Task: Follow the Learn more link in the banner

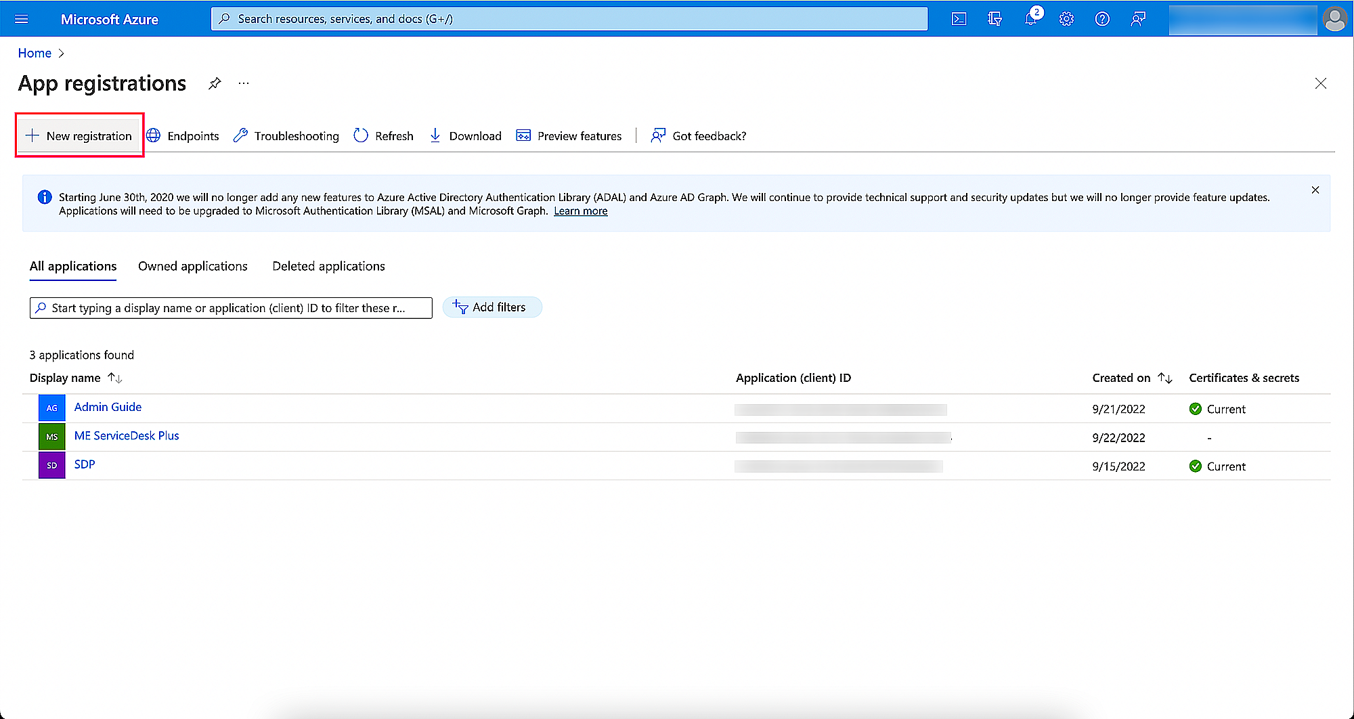Action: (x=581, y=211)
